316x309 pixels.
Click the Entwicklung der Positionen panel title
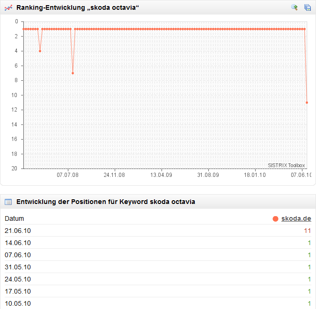[106, 202]
